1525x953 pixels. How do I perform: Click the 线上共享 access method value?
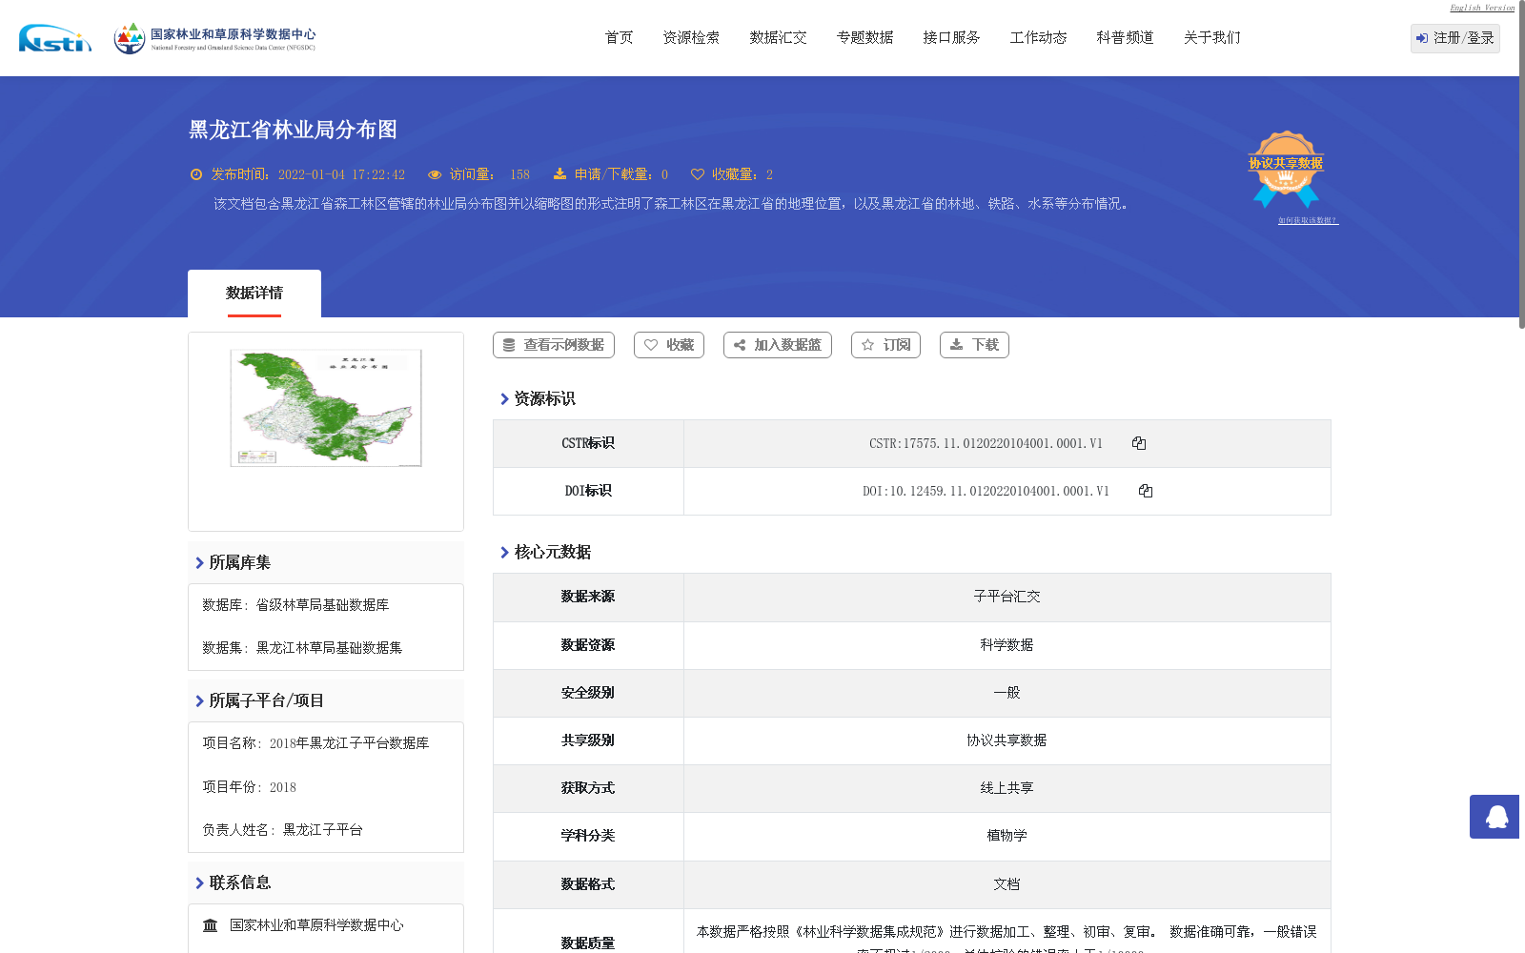1006,788
